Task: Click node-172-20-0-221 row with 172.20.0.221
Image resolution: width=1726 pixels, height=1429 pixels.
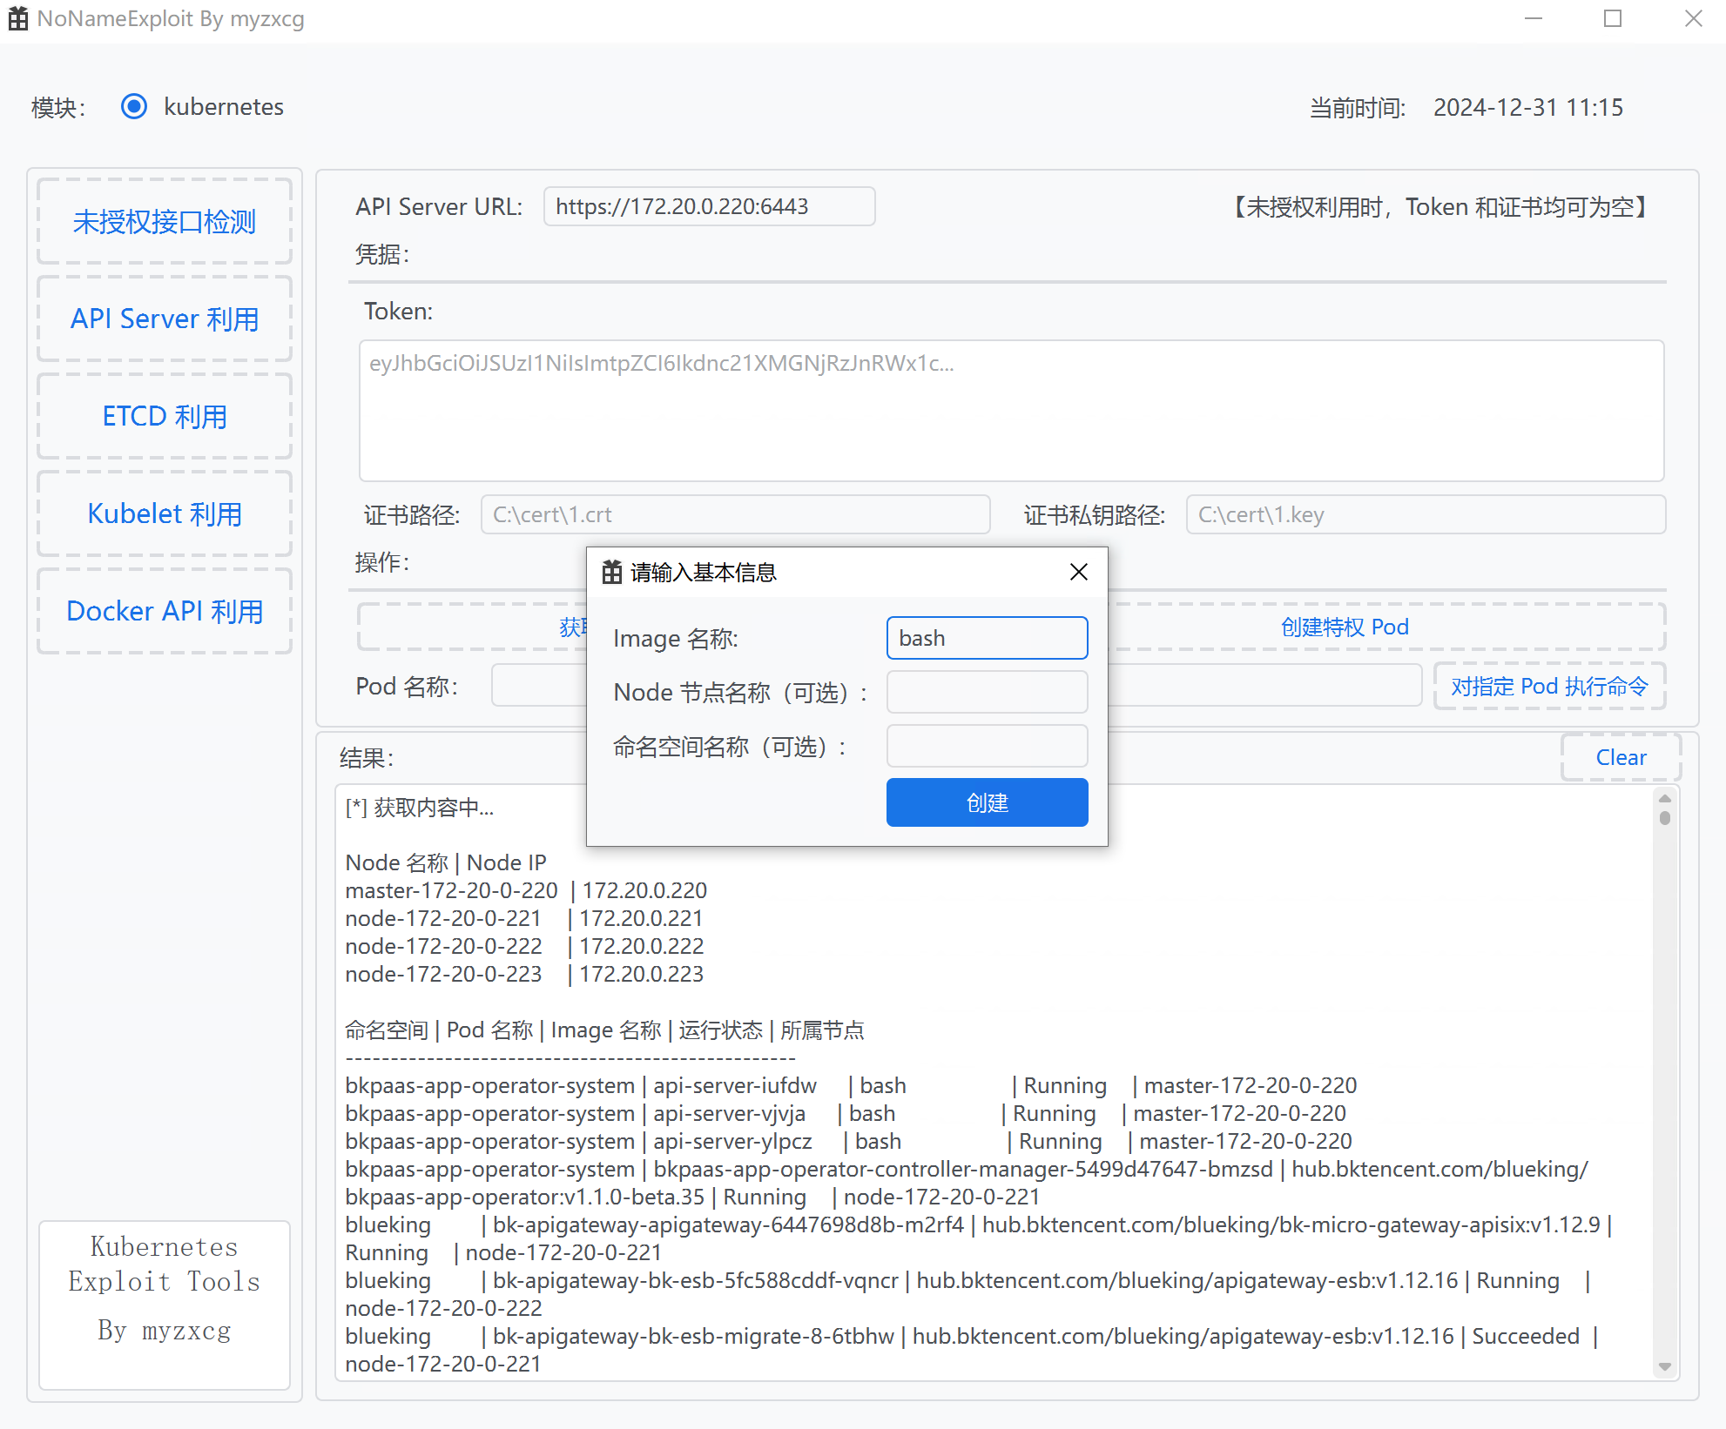Action: [523, 918]
